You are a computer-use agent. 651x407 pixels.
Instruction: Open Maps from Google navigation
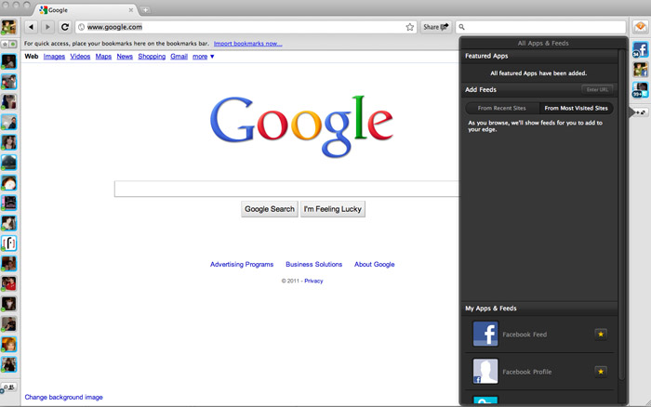point(103,57)
